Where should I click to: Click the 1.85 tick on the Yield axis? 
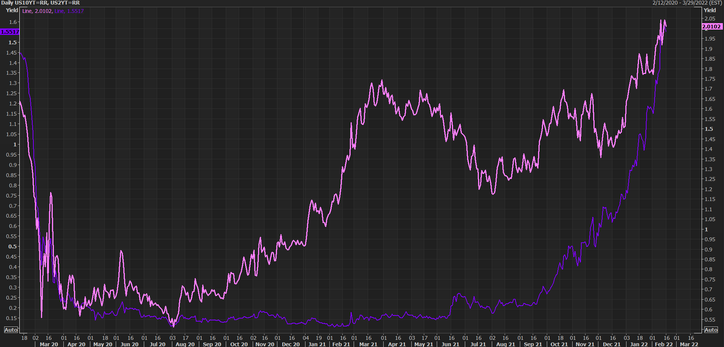point(710,59)
